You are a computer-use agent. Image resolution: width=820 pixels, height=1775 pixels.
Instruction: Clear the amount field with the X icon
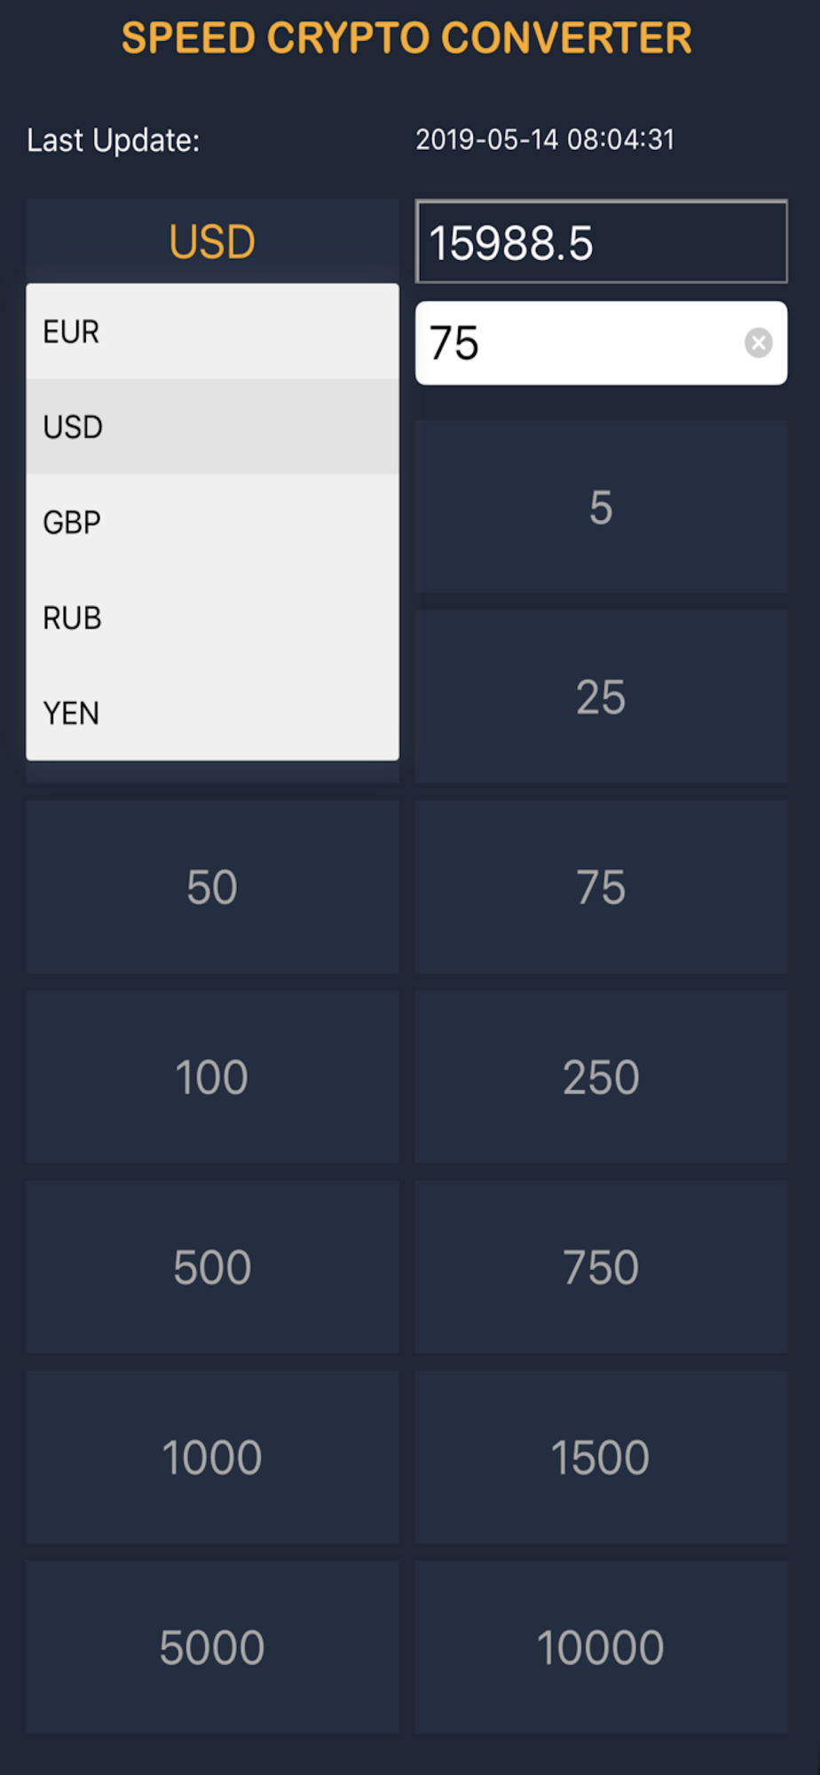(758, 343)
